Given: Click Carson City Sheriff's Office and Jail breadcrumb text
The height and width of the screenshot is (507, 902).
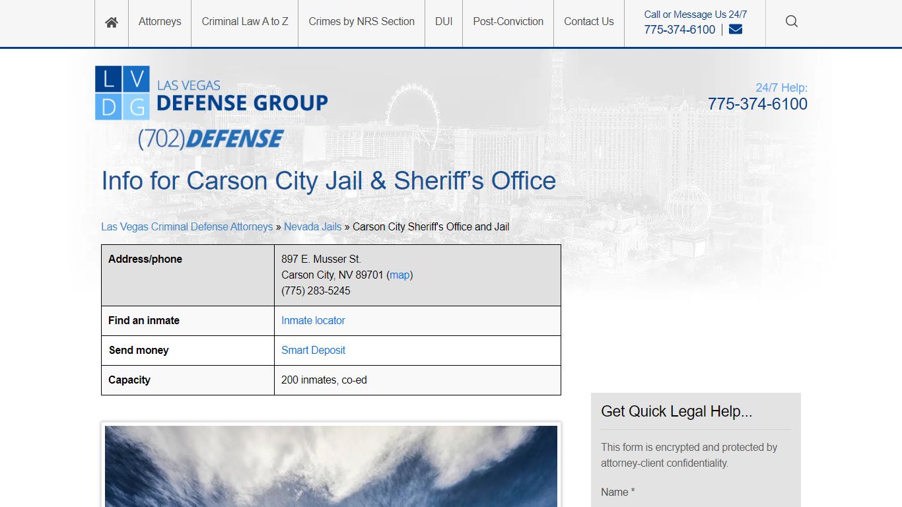Looking at the screenshot, I should (x=431, y=226).
